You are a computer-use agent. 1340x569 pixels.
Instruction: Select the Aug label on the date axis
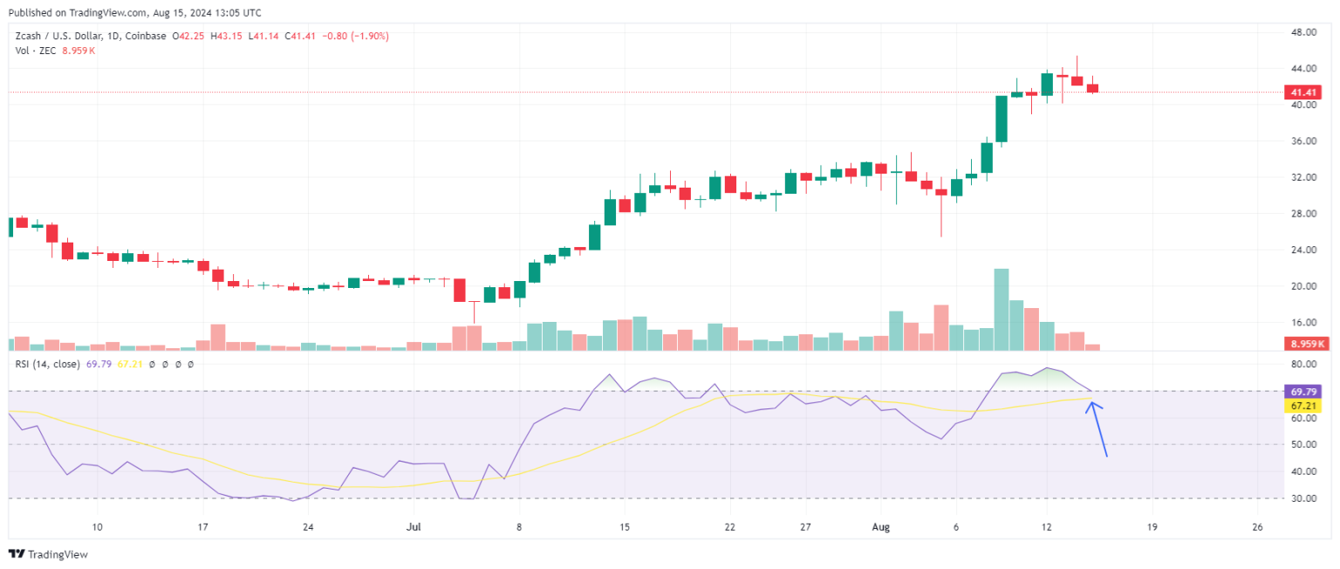point(880,527)
